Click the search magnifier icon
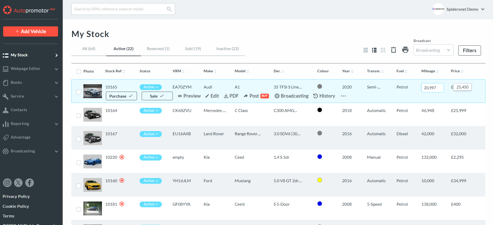This screenshot has width=493, height=225. pos(169,9)
